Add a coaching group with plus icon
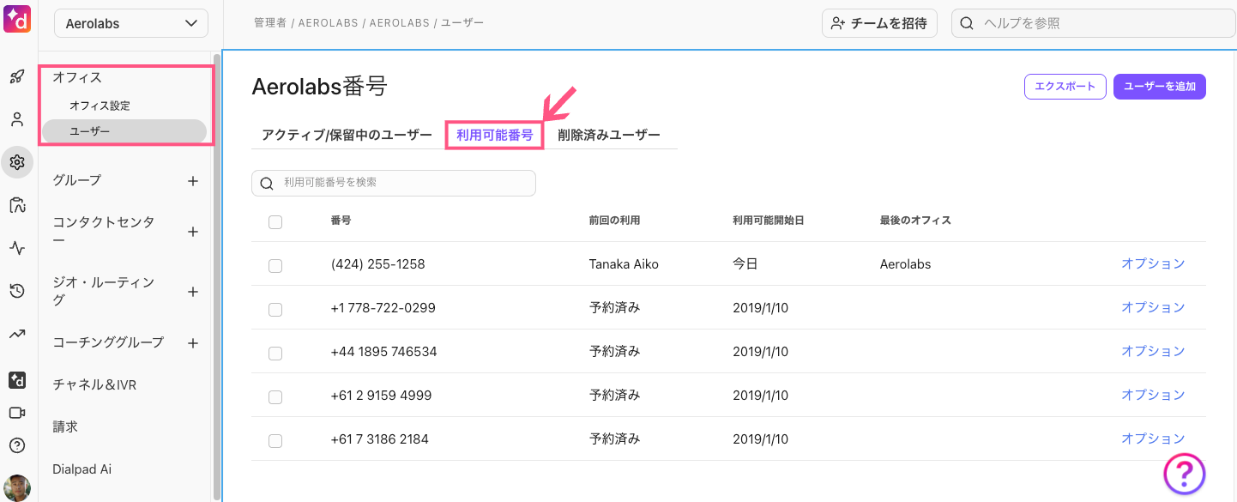Viewport: 1237px width, 502px height. pos(193,343)
